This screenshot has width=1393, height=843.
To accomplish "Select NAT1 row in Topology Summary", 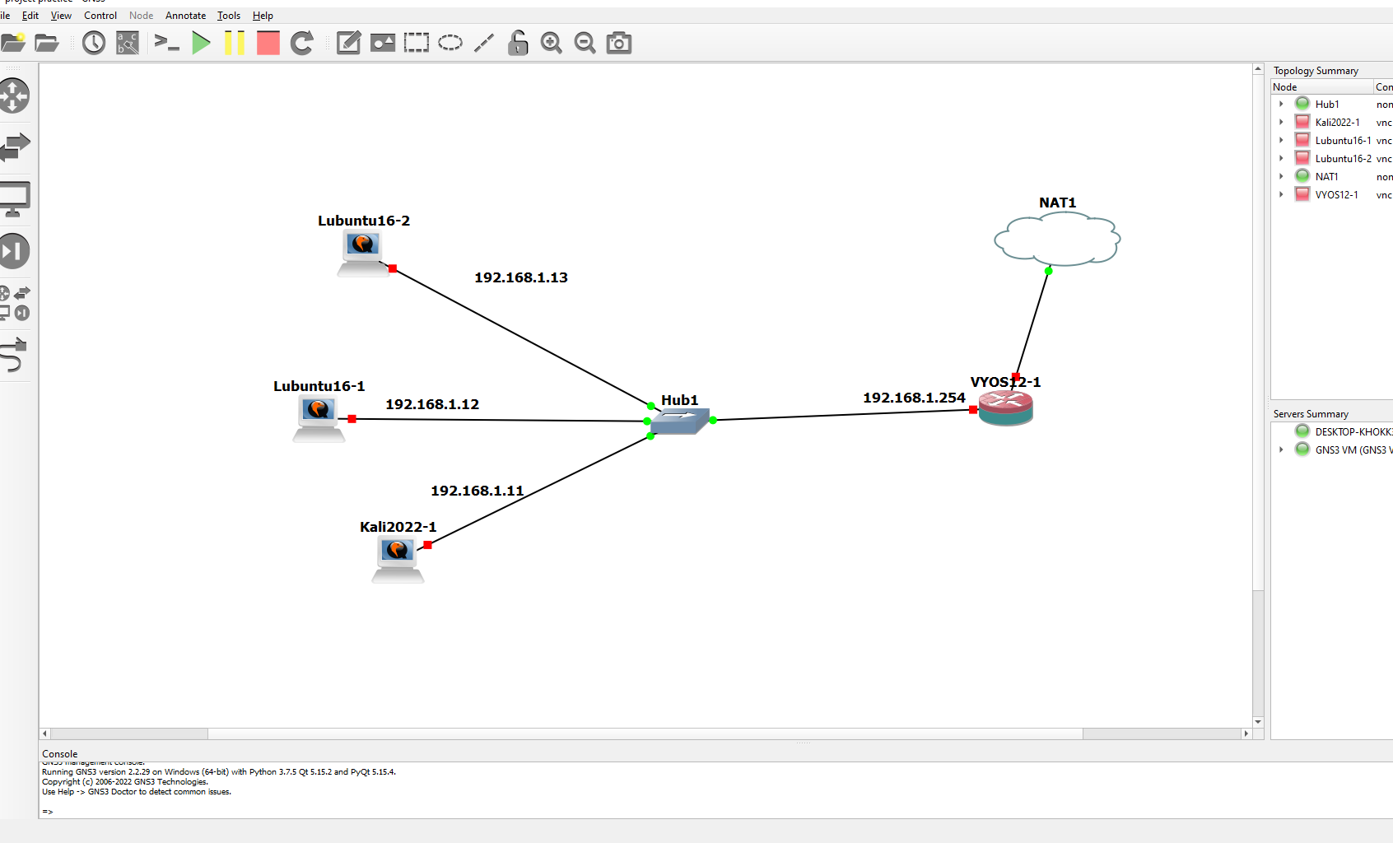I will click(1332, 177).
